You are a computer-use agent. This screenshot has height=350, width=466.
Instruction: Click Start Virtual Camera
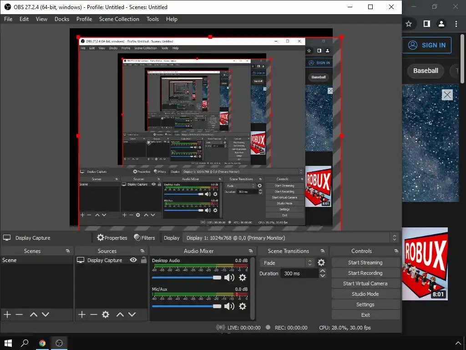[365, 283]
